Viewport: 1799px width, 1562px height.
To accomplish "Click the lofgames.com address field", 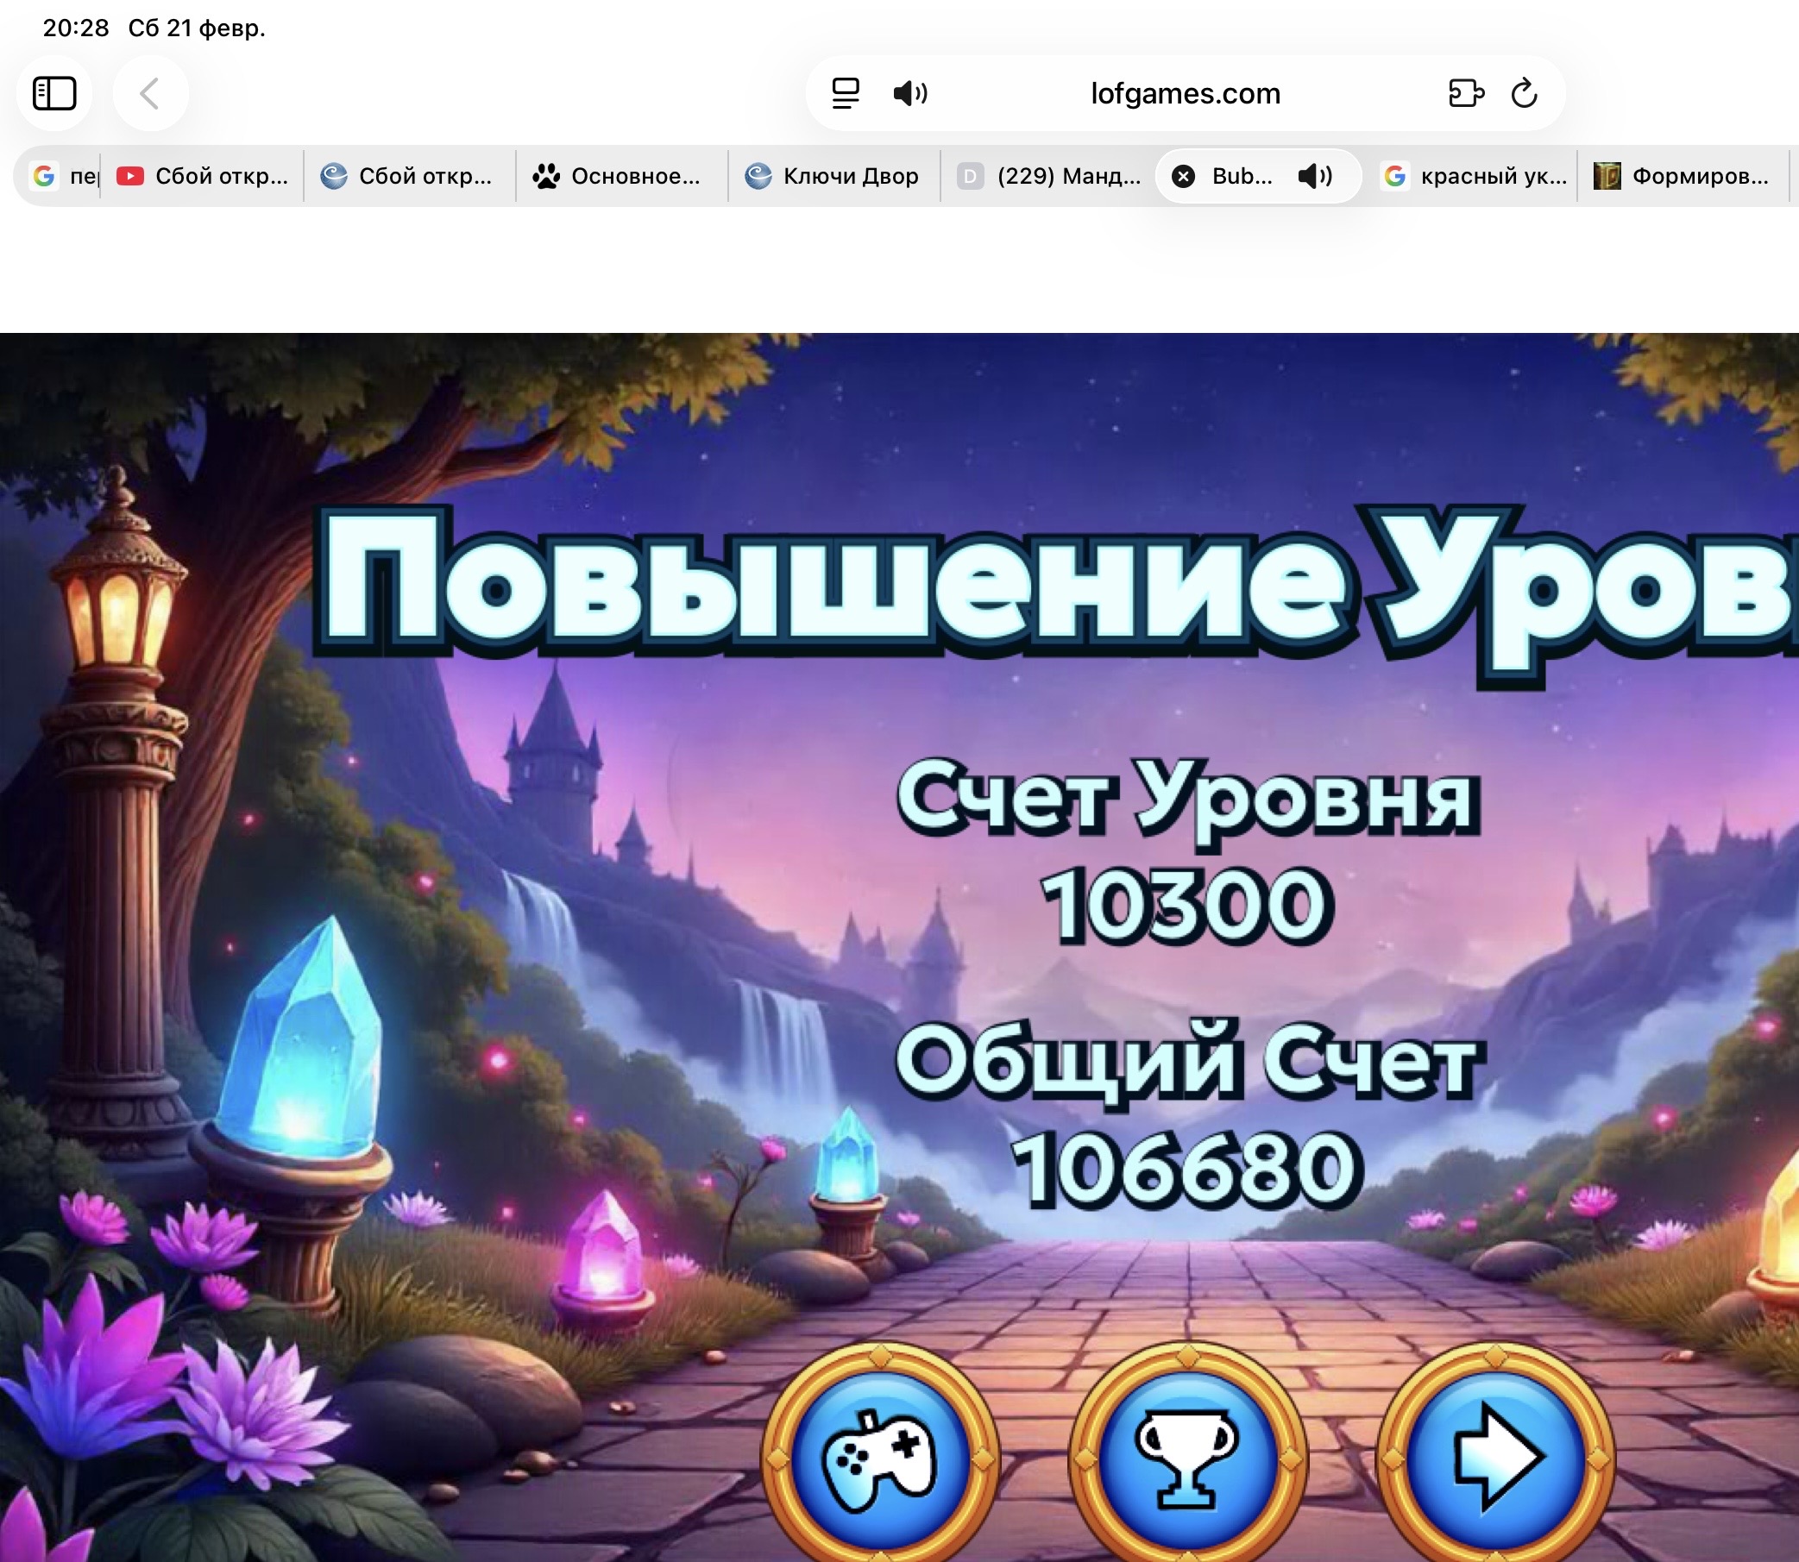I will pos(1184,93).
